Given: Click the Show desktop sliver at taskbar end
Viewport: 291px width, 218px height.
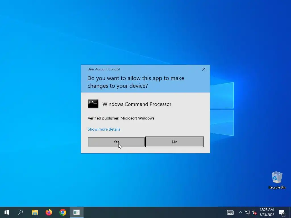Looking at the screenshot, I should click(x=290, y=212).
